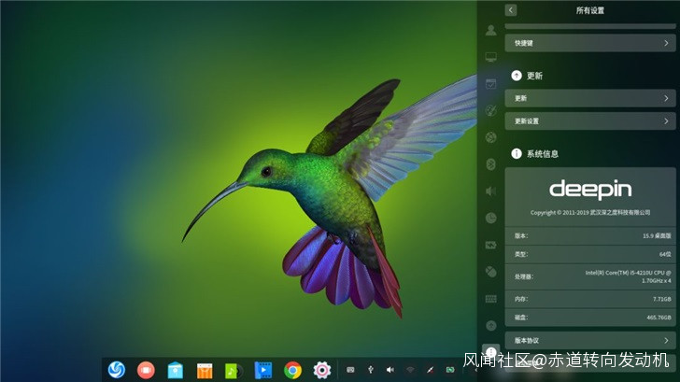Click the Copyright 2011-2019 text line

tap(590, 212)
